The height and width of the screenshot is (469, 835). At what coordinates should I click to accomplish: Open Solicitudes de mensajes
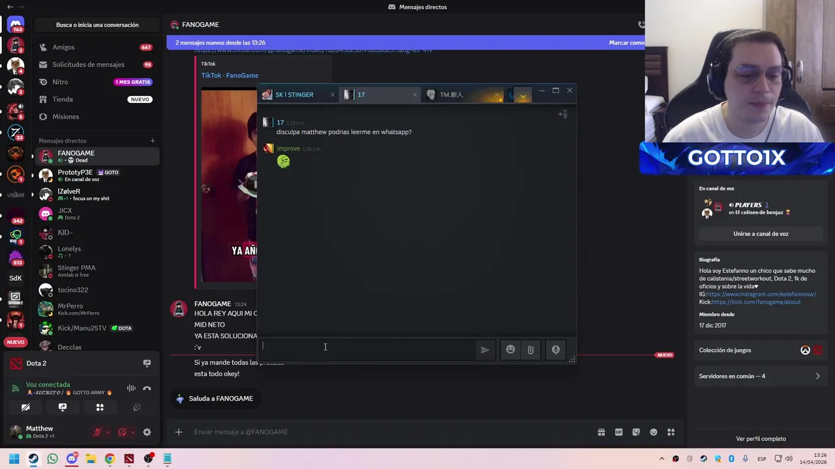tap(97, 64)
